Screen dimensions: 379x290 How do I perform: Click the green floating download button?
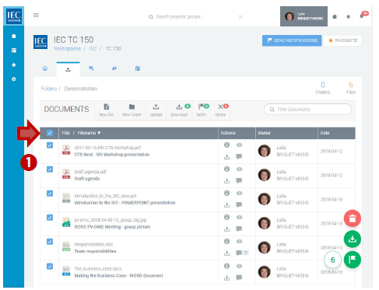pos(352,239)
